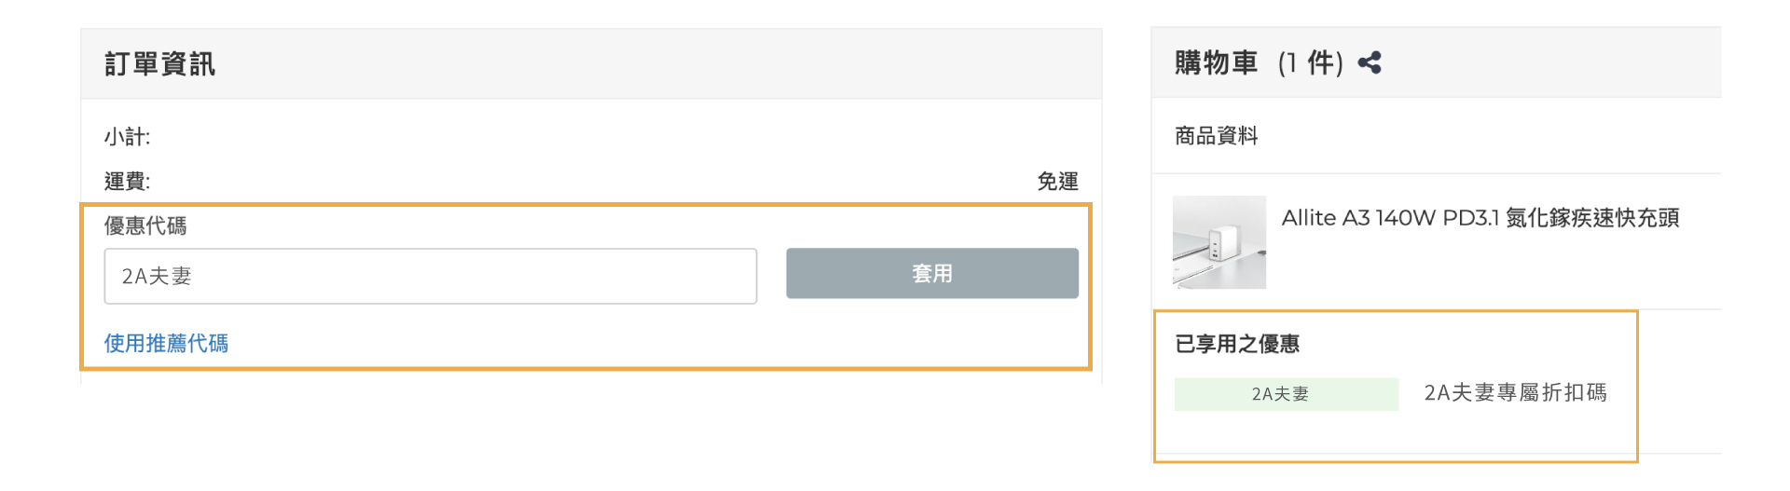Click the 購物車 cart title
Image resolution: width=1790 pixels, height=491 pixels.
point(1216,63)
